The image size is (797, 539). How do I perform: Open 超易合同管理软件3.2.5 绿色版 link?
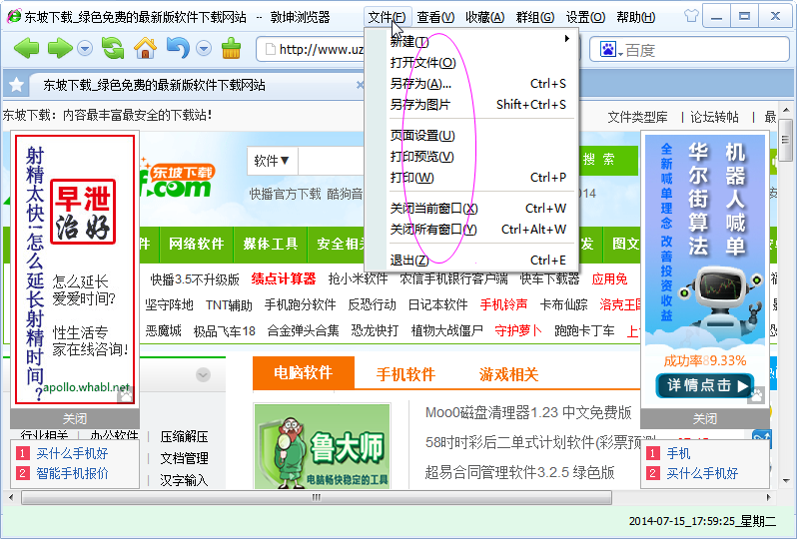(519, 472)
